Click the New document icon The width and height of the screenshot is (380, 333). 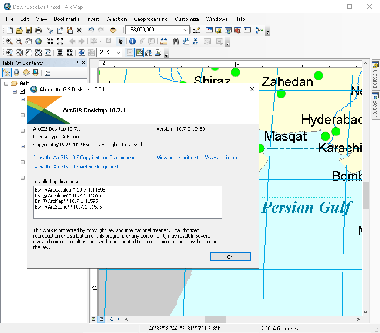(x=10, y=30)
